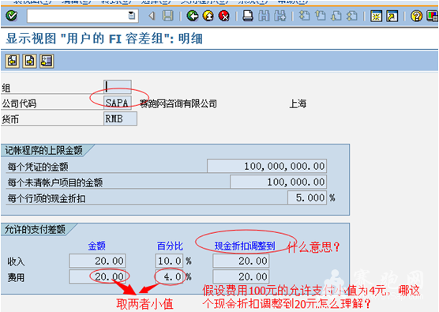
Task: Click the company name 赛跑网咨询有限公司
Action: point(178,103)
